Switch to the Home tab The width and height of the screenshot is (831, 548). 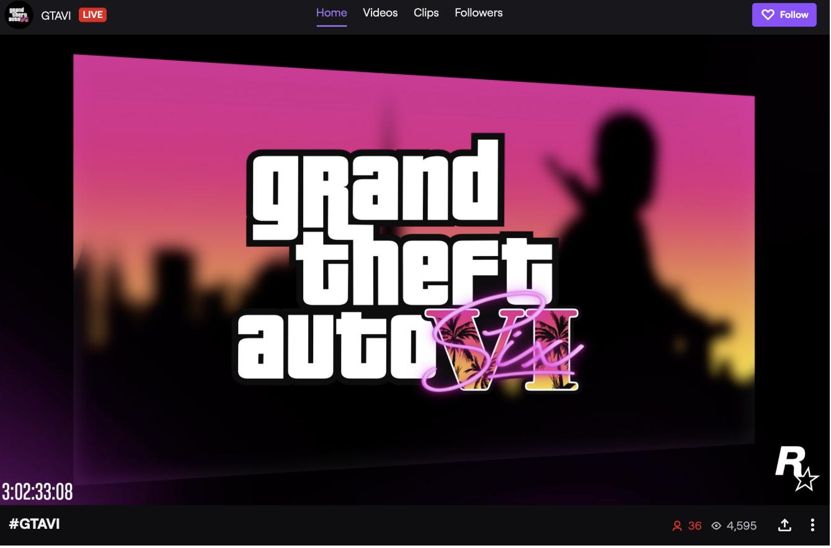coord(332,13)
